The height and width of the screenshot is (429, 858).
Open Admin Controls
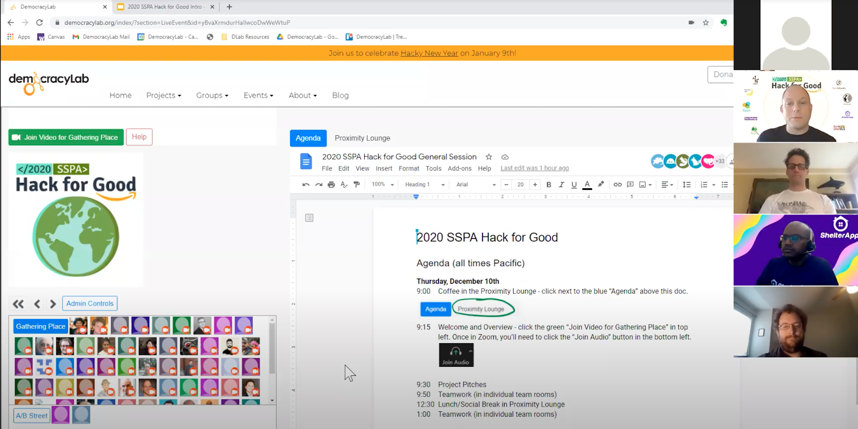click(x=90, y=304)
